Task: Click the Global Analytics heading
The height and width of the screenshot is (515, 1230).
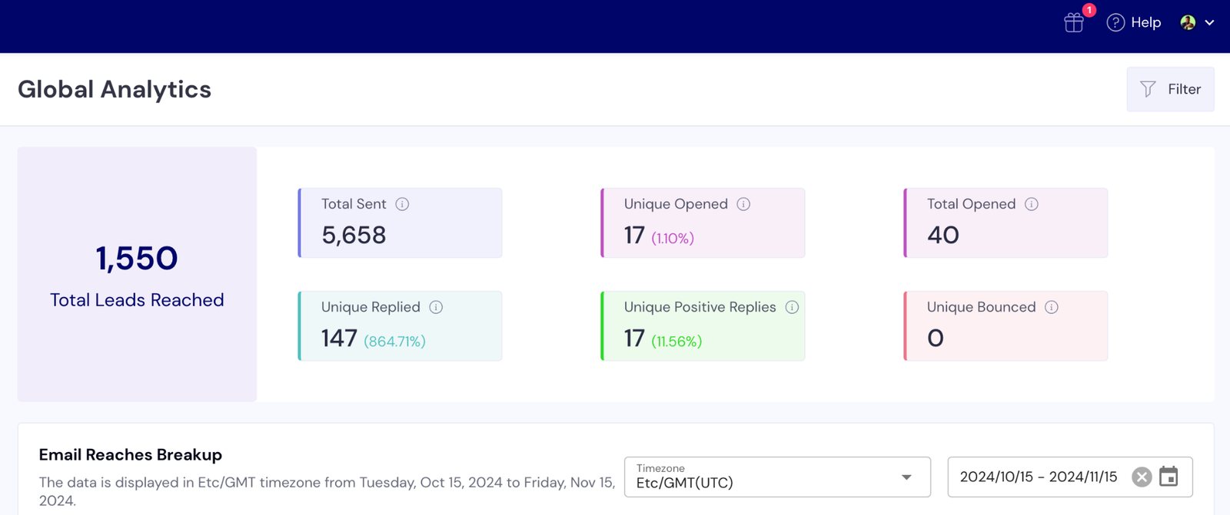Action: [115, 89]
